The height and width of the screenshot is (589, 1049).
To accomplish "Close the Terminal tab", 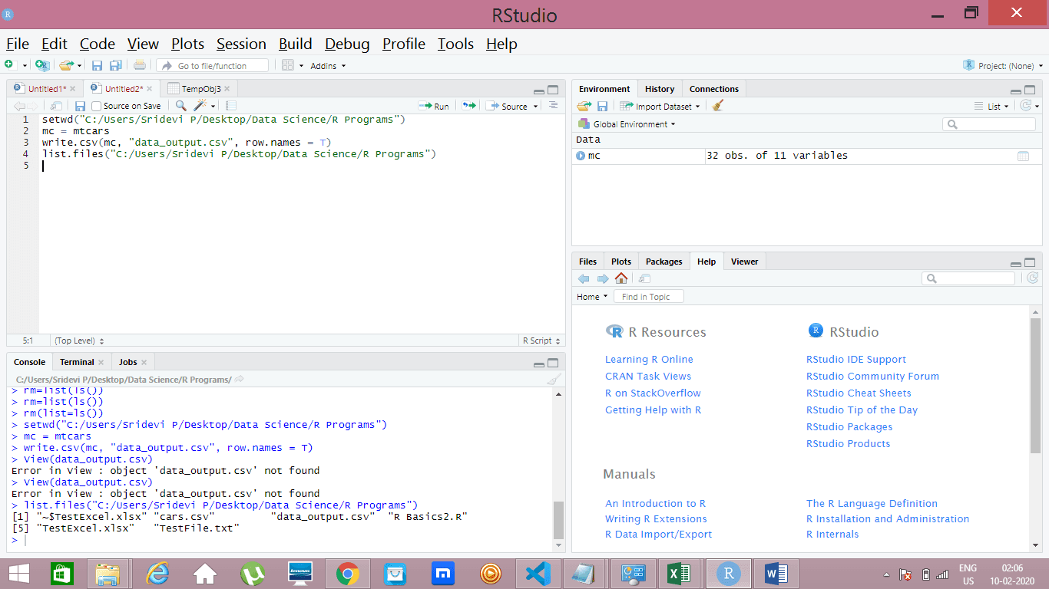I will point(101,362).
